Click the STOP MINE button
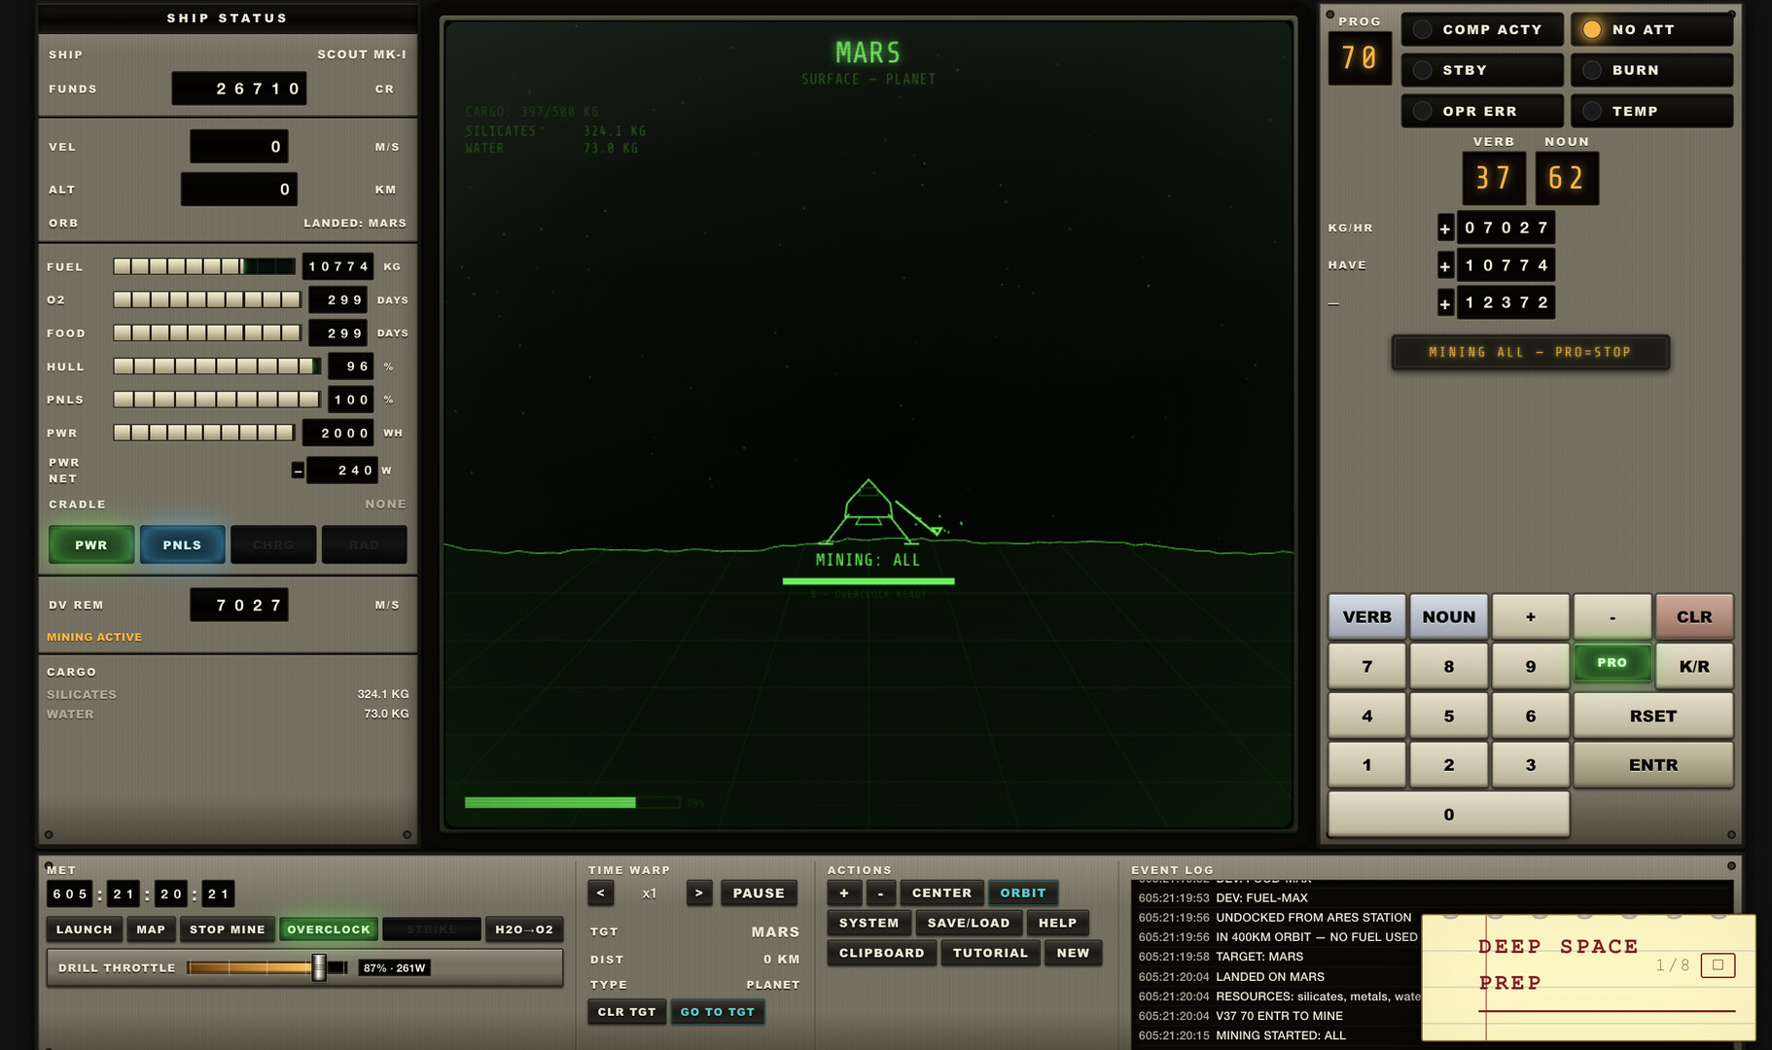Screen dimensions: 1772x1050 point(227,929)
